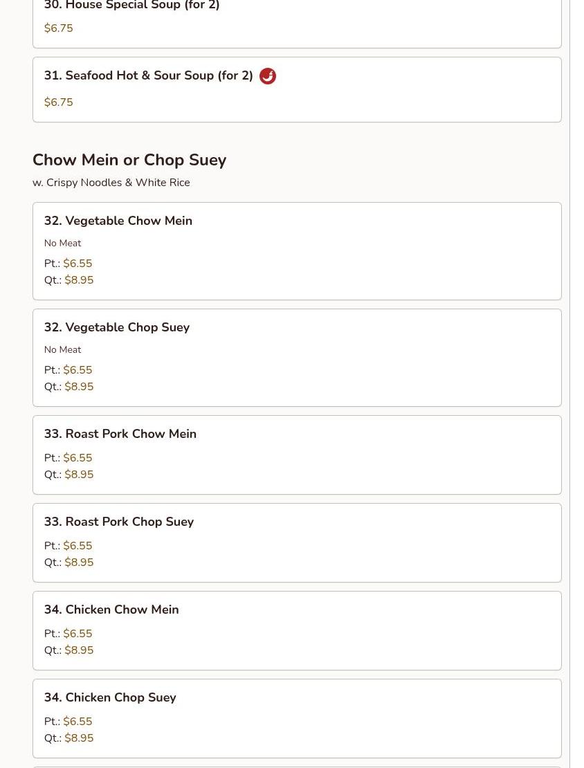Select the House Special Soup item
584x768 pixels.
(x=132, y=6)
